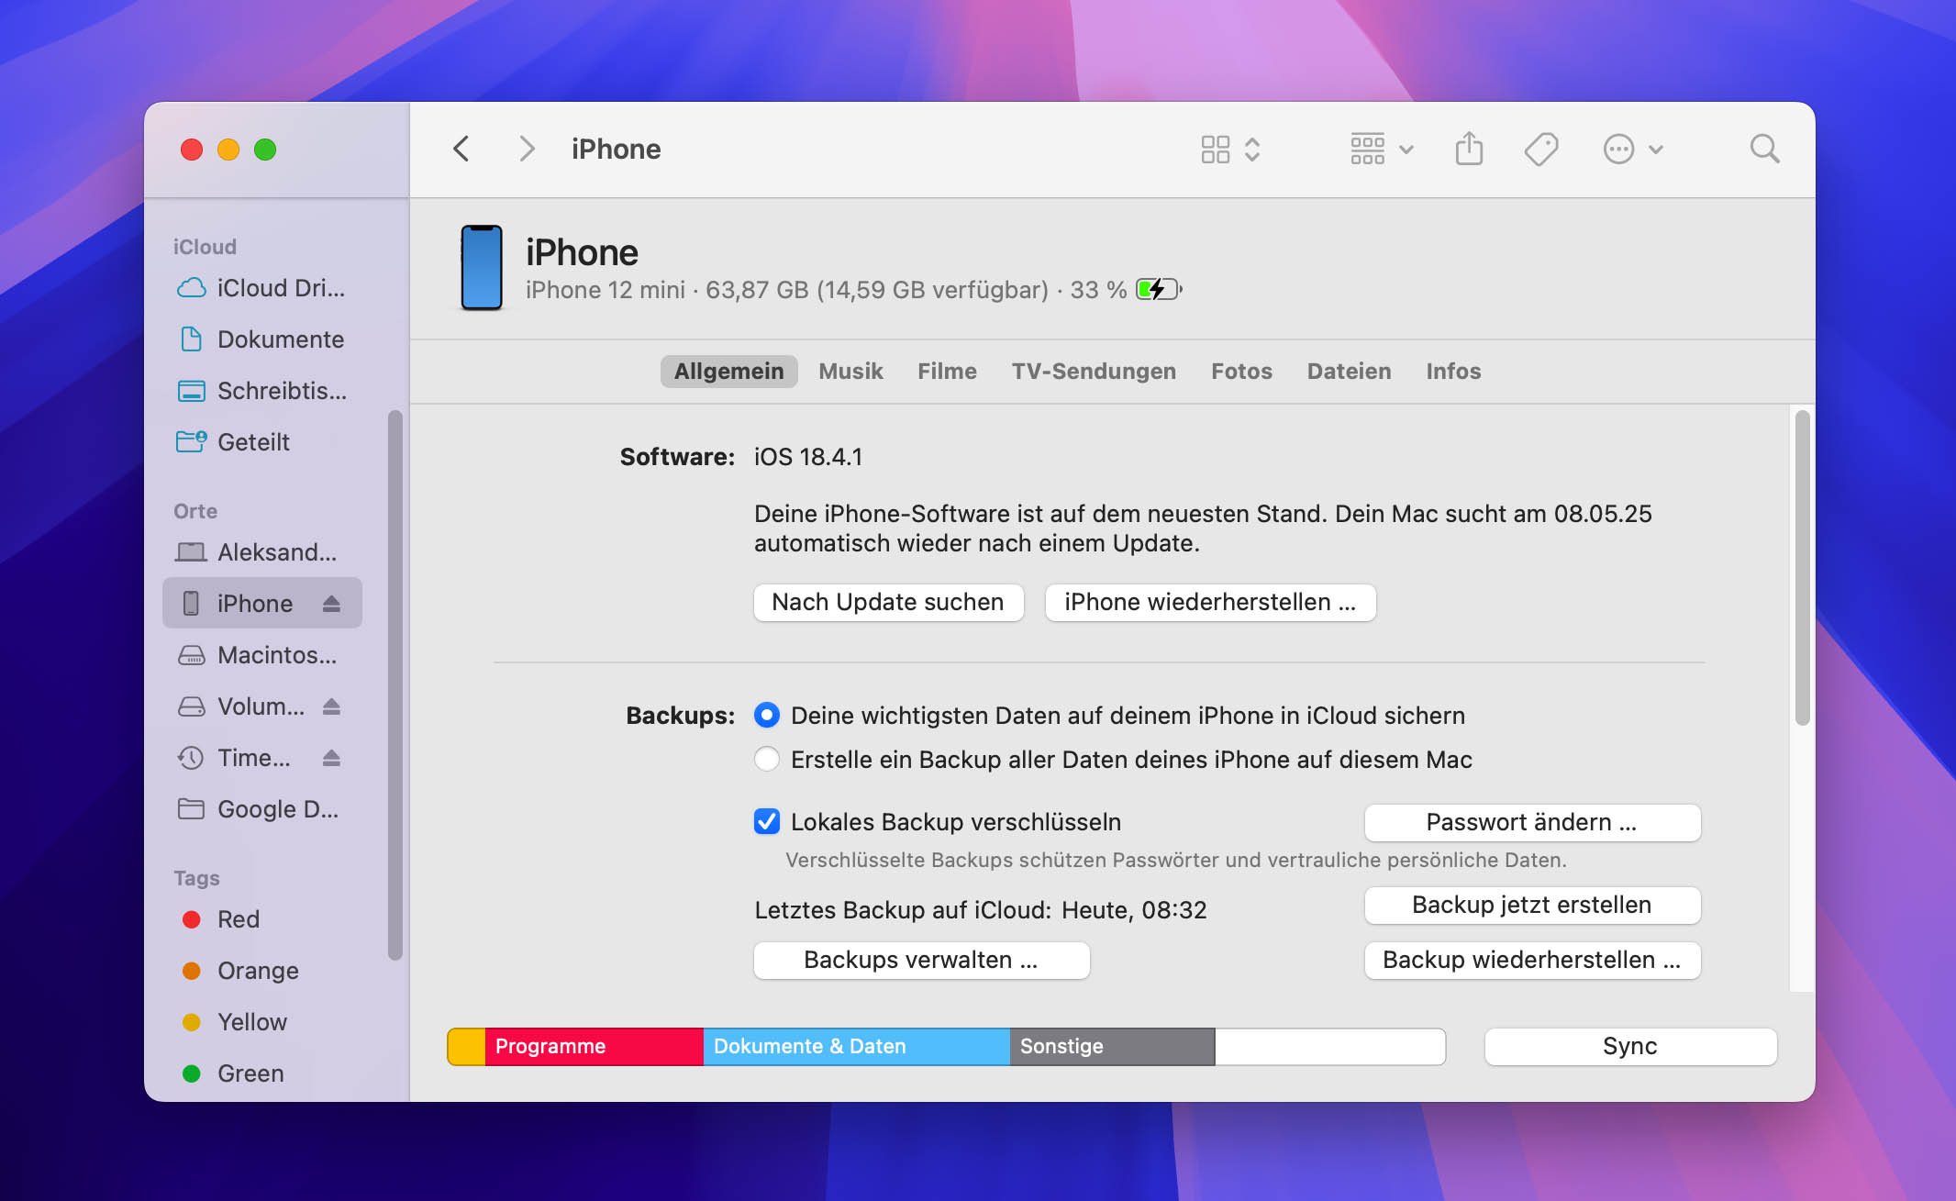This screenshot has width=1956, height=1201.
Task: Go back with the left chevron
Action: click(461, 149)
